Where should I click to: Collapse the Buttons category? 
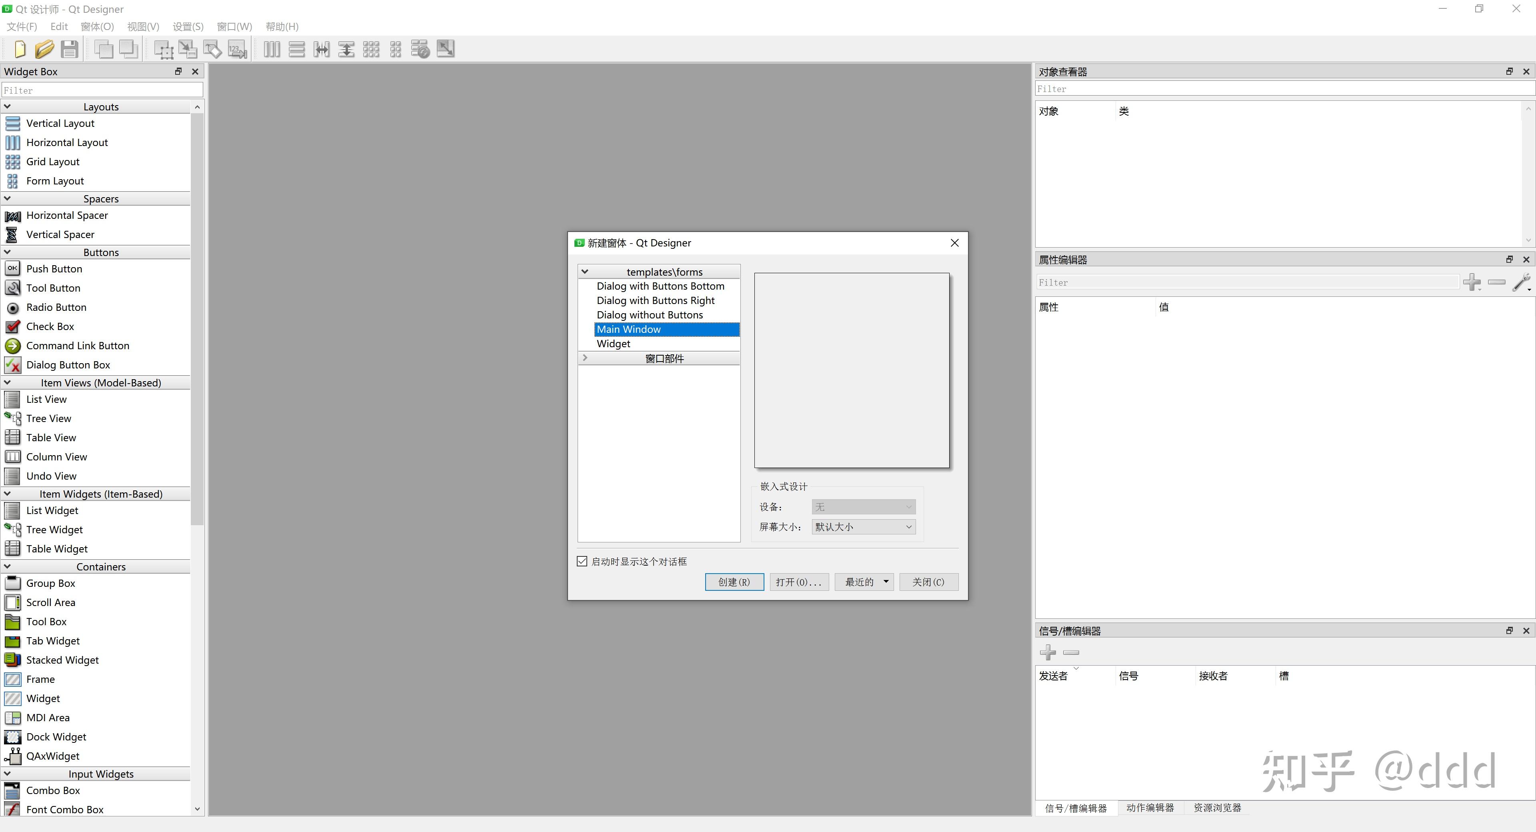(7, 252)
